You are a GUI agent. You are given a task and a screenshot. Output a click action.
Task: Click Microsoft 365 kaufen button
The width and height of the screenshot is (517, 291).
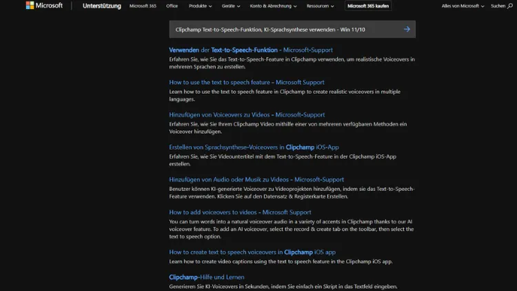click(368, 6)
